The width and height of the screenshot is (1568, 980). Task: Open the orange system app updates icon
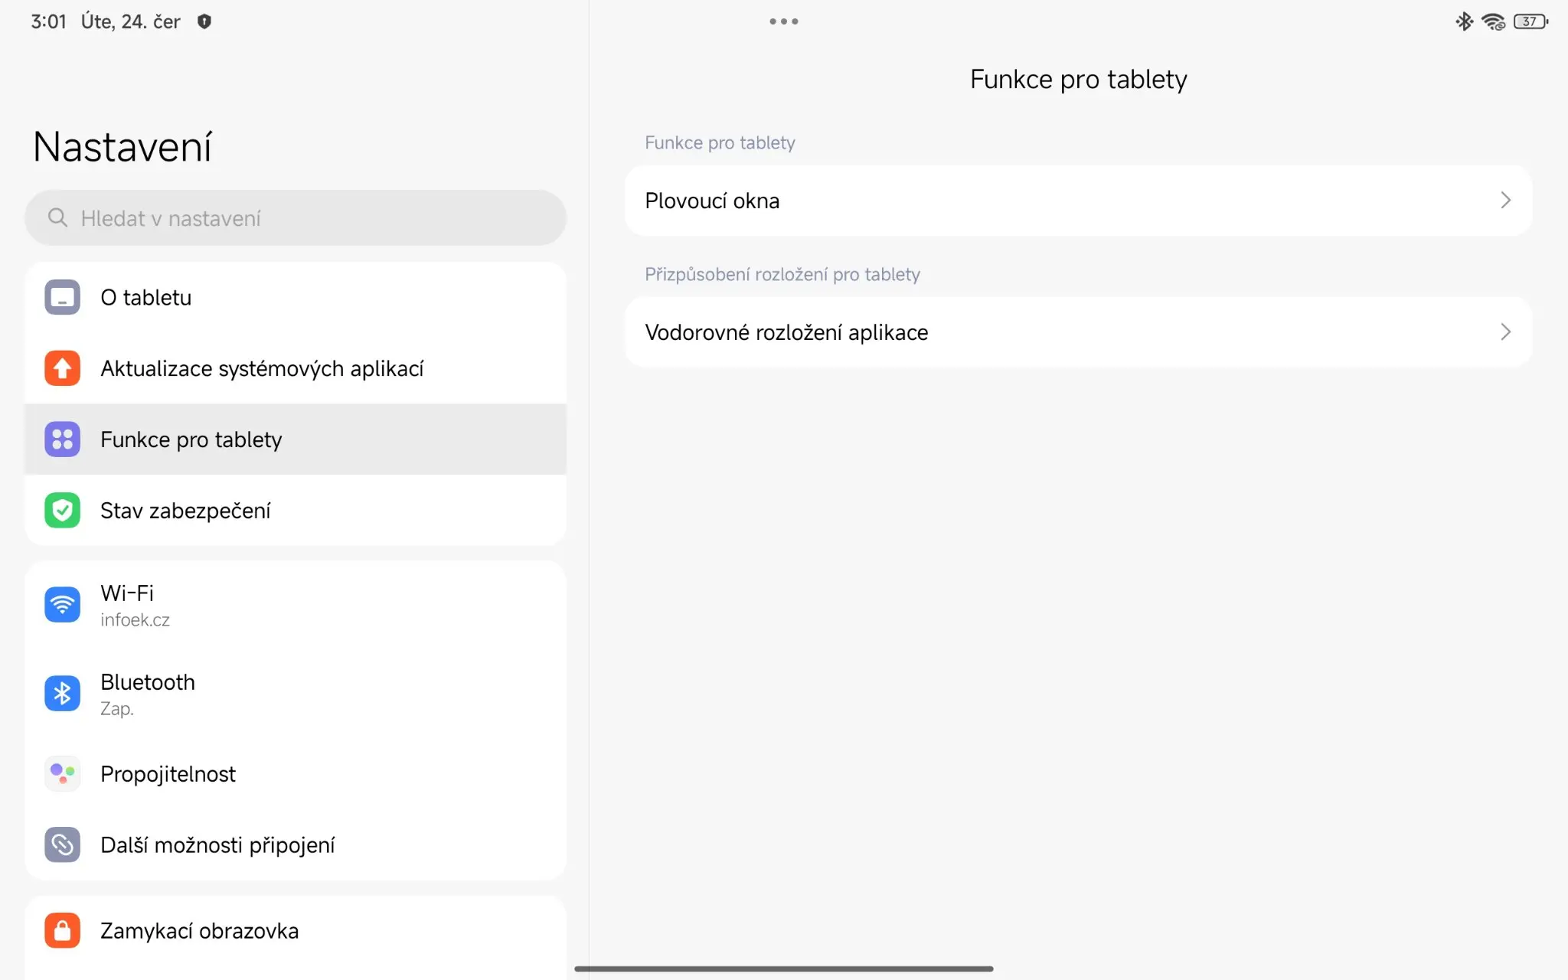[62, 368]
